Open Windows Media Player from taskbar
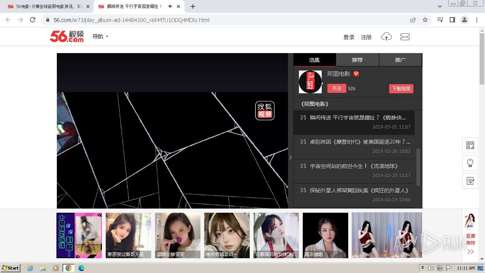Viewport: 485px width, 273px height. click(x=56, y=268)
